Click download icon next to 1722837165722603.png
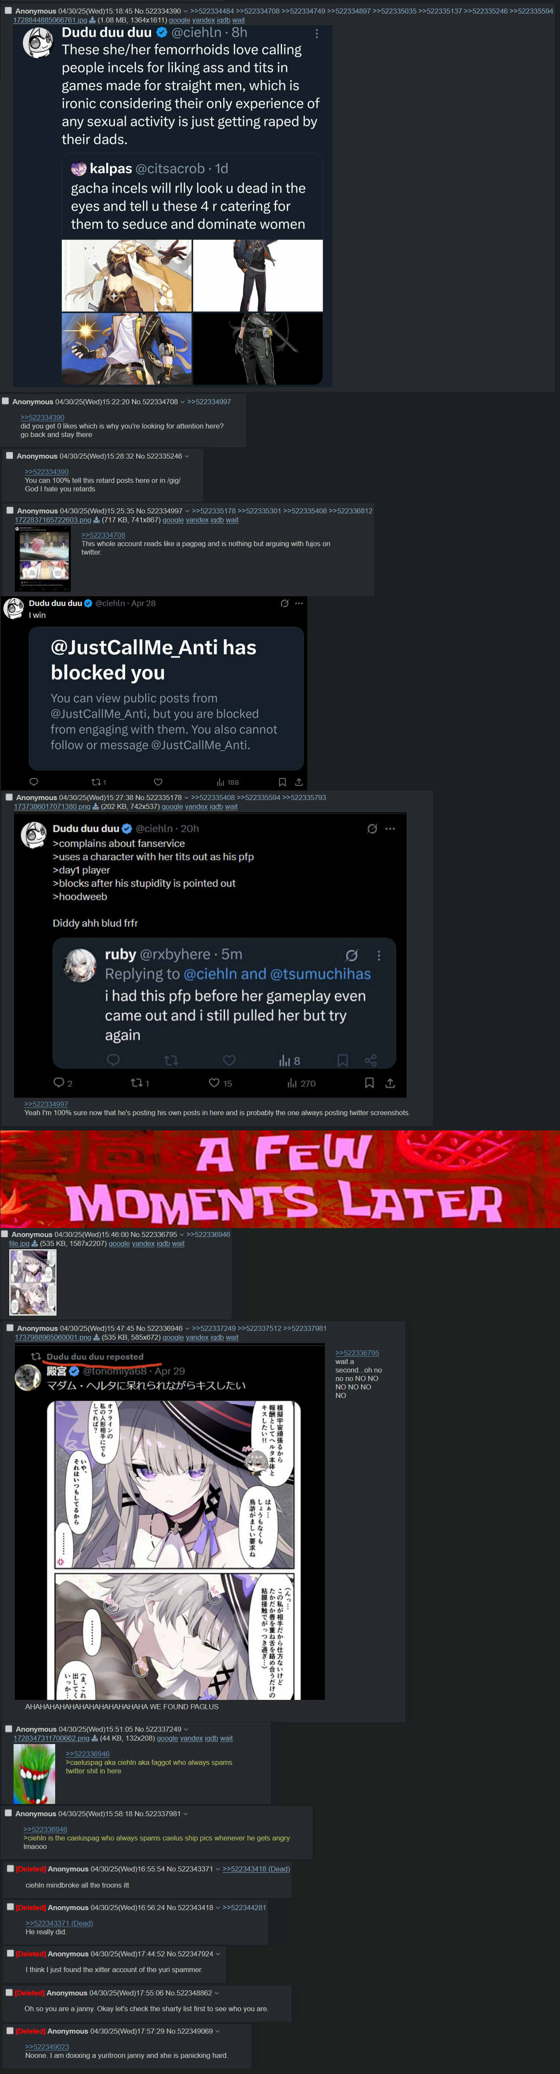The image size is (560, 2074). coord(97,520)
